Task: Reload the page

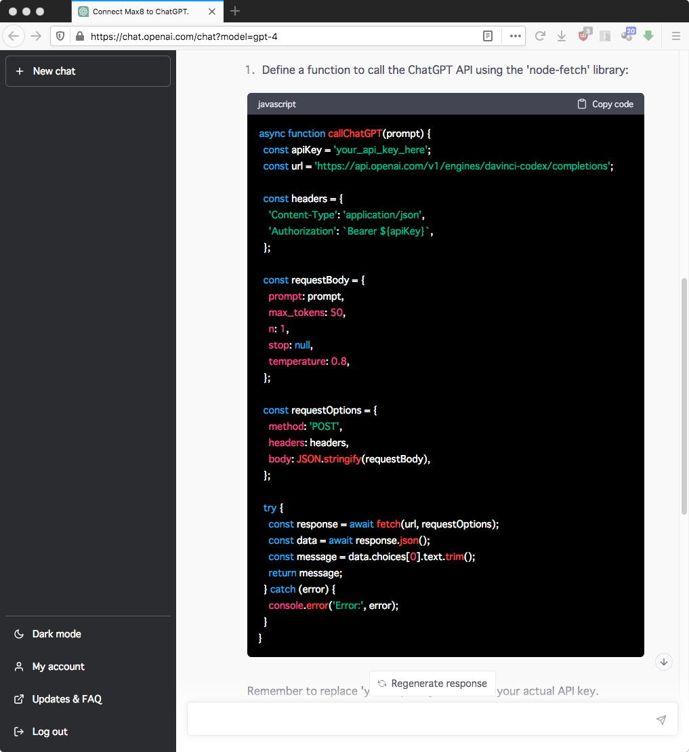Action: [540, 36]
